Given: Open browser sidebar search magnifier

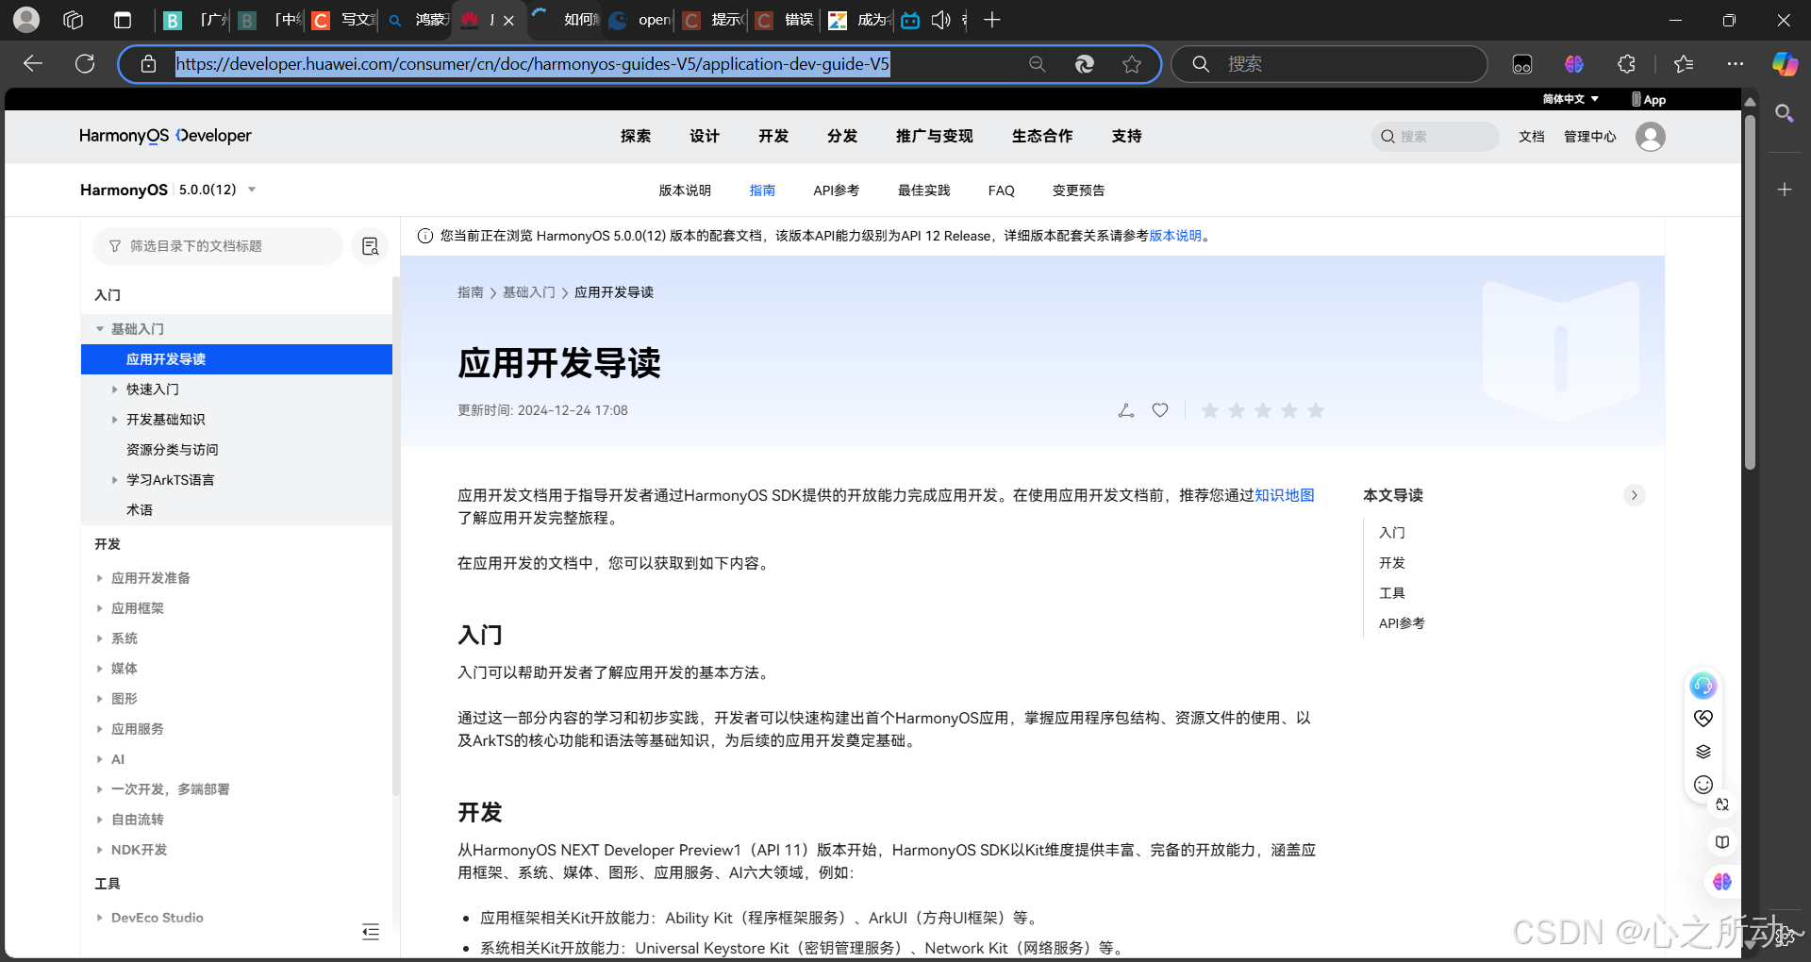Looking at the screenshot, I should click(x=1784, y=114).
